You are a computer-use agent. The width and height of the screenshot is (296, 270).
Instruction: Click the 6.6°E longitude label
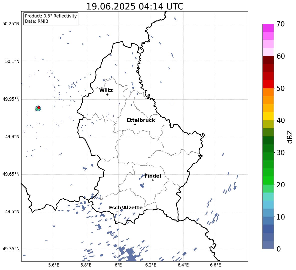coord(215,265)
